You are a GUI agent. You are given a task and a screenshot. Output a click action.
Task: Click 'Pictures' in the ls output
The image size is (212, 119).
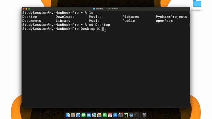pos(131,17)
